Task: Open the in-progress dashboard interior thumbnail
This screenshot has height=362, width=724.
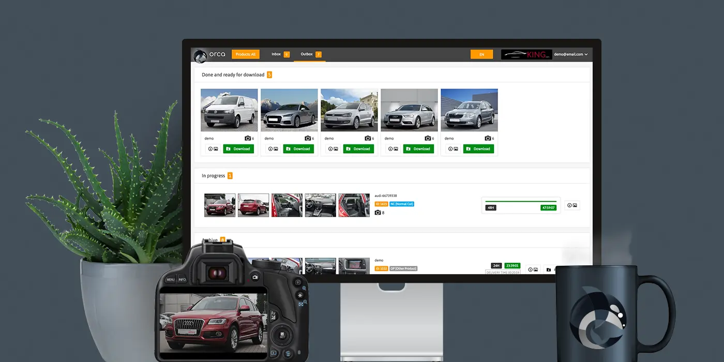Action: 321,205
